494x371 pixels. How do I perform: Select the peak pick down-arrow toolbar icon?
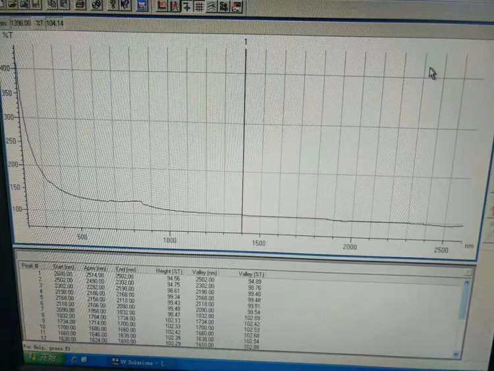click(186, 7)
